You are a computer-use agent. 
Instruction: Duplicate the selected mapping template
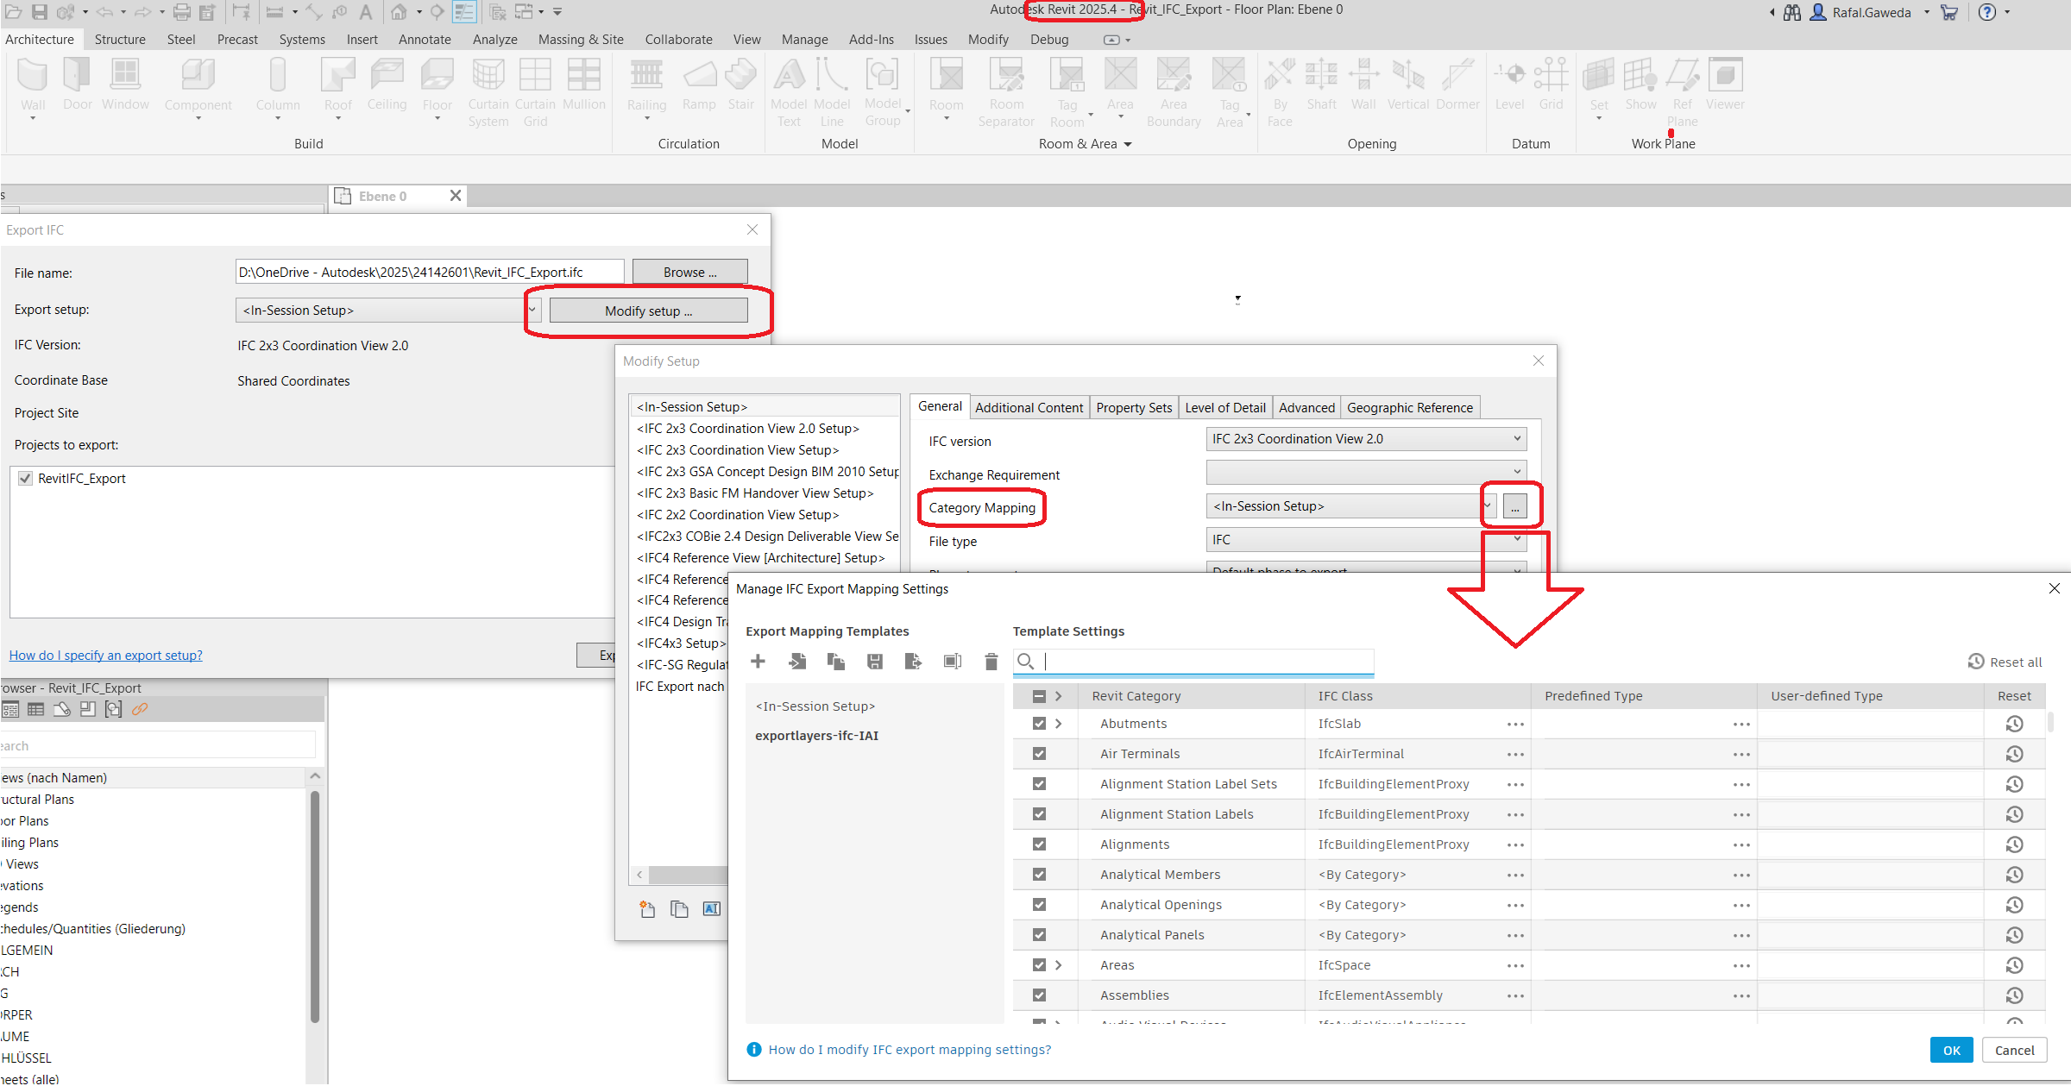coord(835,662)
